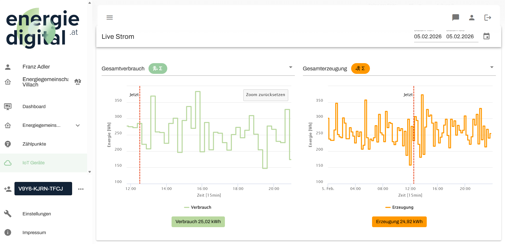Open the chat messages icon
505x244 pixels.
(x=455, y=18)
